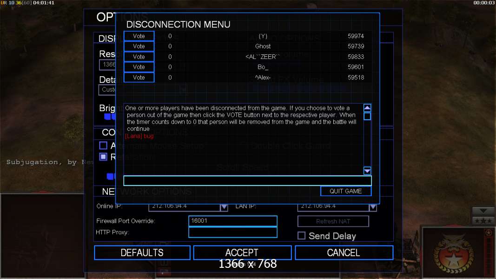
Task: Click the DEFAULTS button
Action: pyautogui.click(x=142, y=253)
